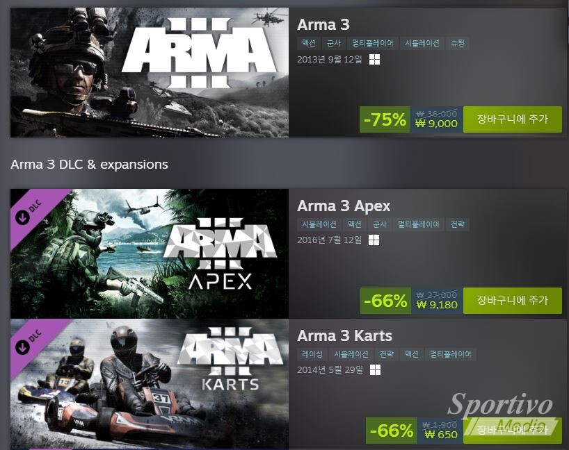Image resolution: width=569 pixels, height=450 pixels.
Task: Open the Arma 3 Karts banner image
Action: (150, 384)
